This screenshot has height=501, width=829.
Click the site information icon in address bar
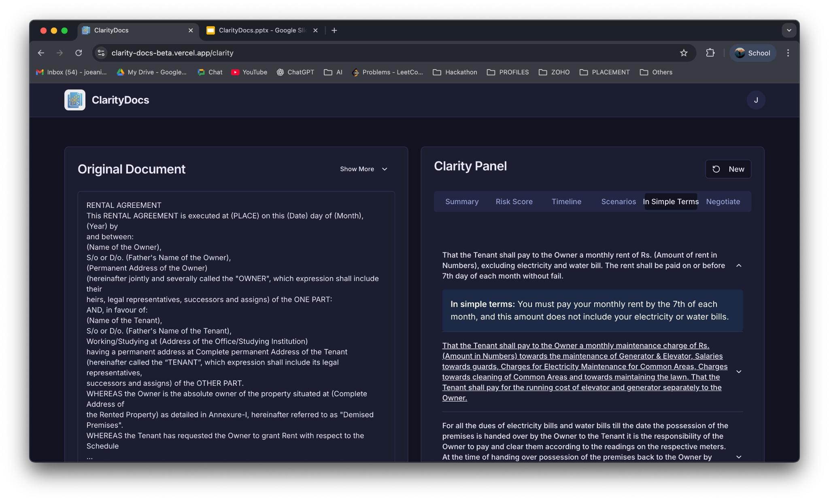[101, 53]
